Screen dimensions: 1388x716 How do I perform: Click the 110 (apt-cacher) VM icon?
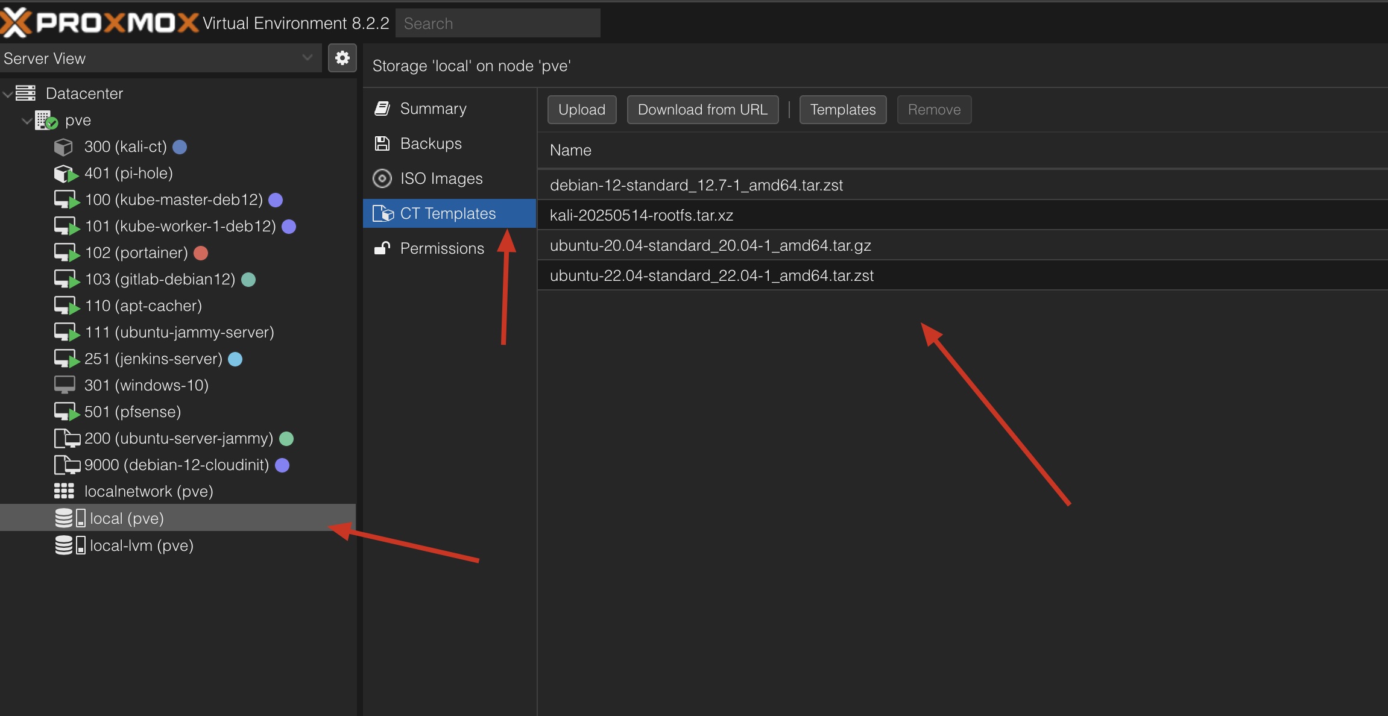(x=66, y=306)
